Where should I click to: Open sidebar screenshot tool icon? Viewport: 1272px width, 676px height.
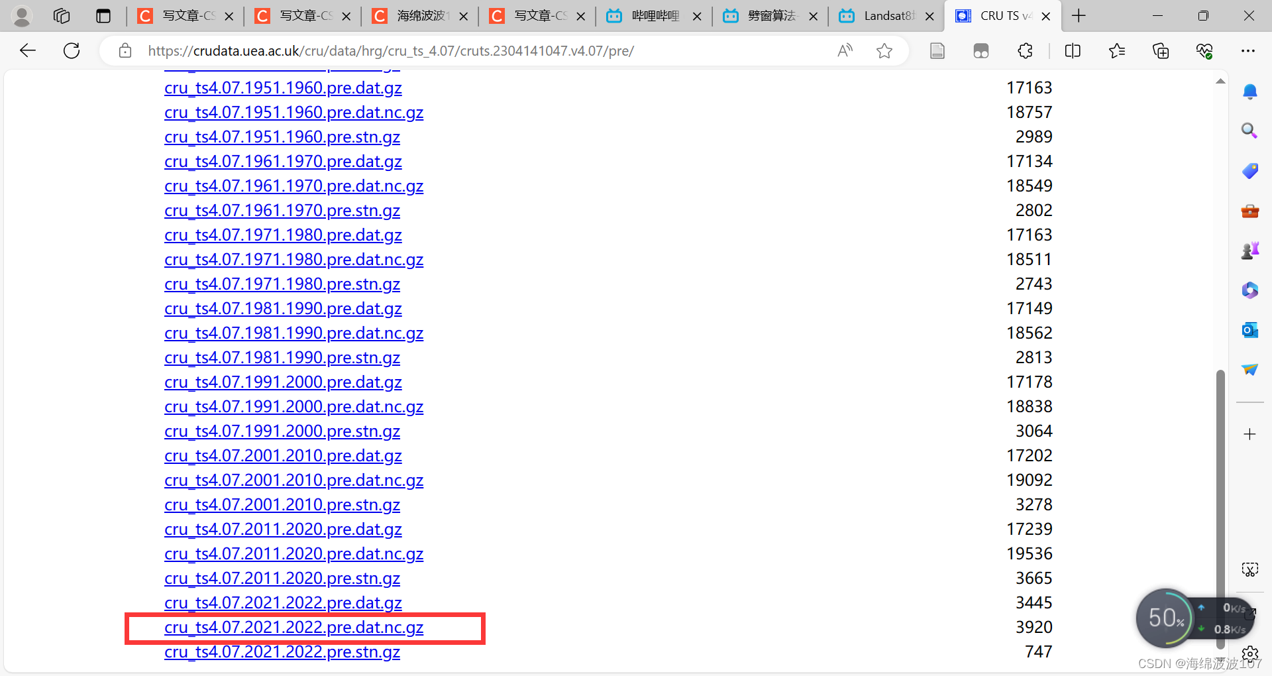tap(1250, 569)
